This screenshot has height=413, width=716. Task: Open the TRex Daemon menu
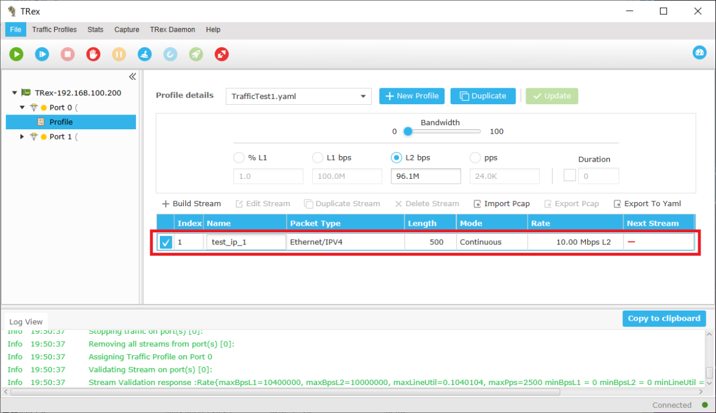click(x=172, y=30)
